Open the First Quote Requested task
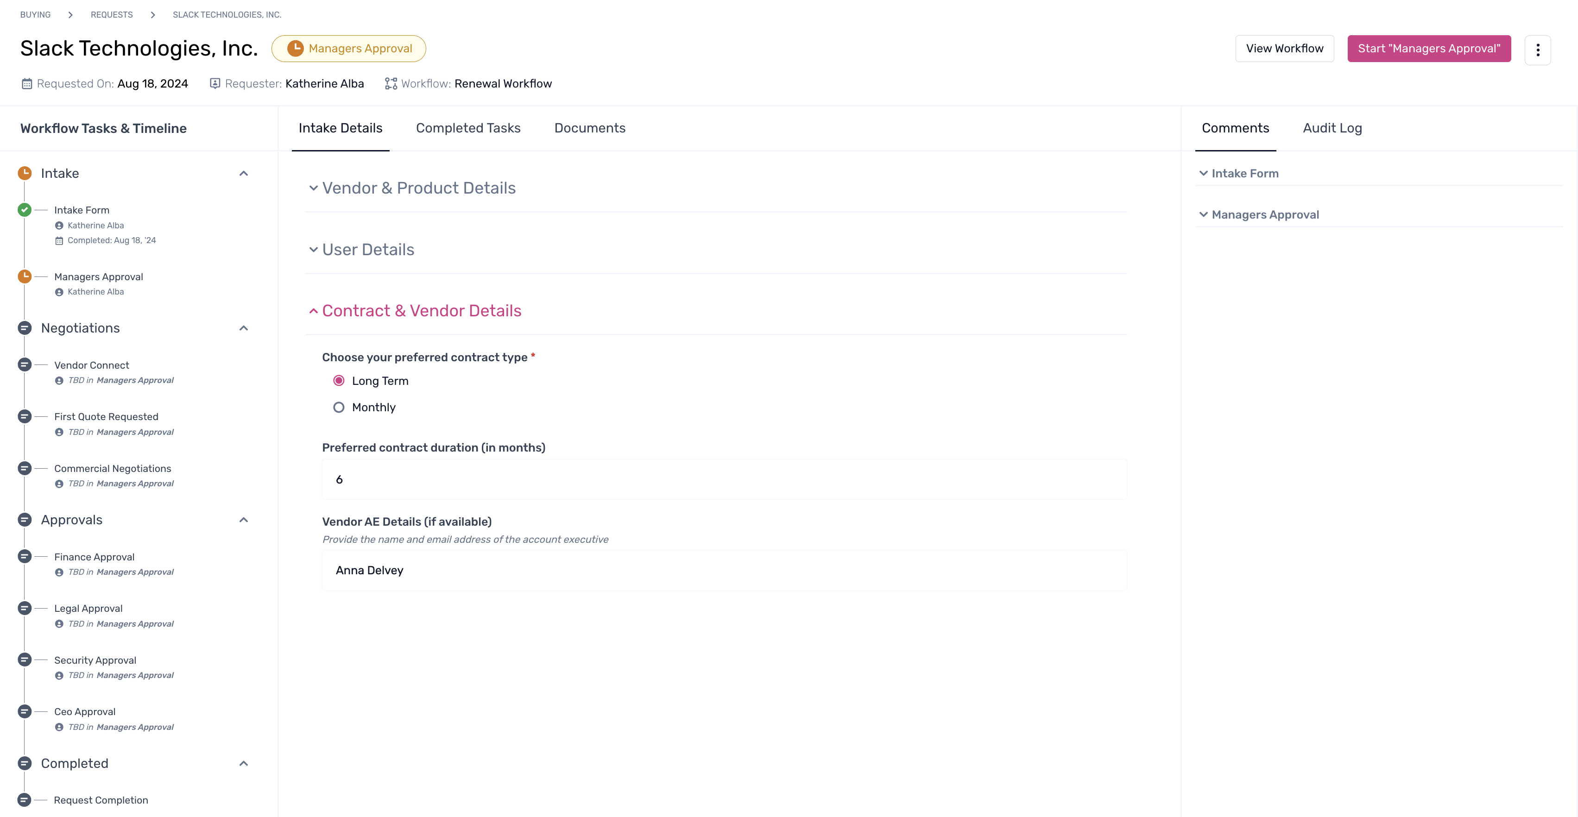1578x817 pixels. point(106,416)
